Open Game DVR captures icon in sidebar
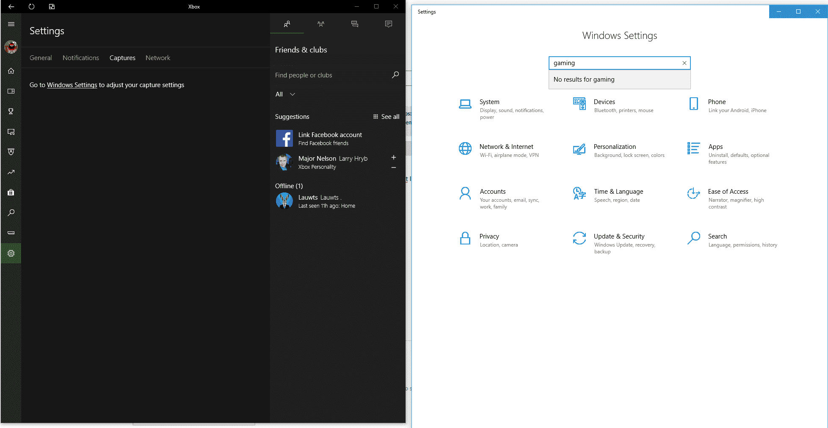 click(11, 132)
